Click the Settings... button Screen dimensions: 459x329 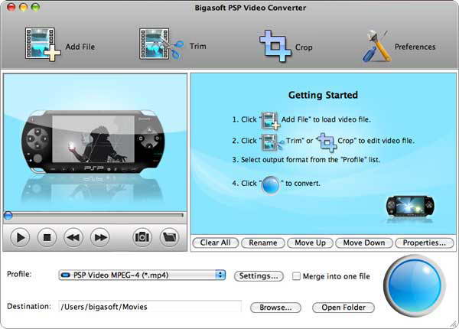[259, 276]
